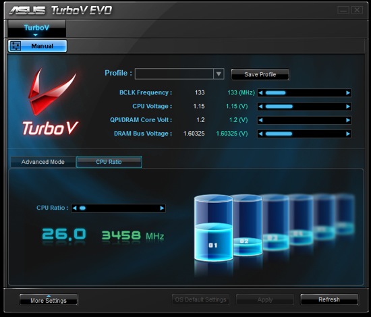Screen dimensions: 371x317
Task: Switch to Advanced Mode tab
Action: (42, 162)
